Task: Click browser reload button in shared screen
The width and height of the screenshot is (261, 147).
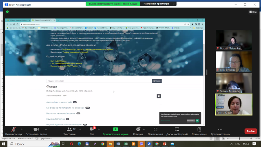Action: pyautogui.click(x=14, y=24)
